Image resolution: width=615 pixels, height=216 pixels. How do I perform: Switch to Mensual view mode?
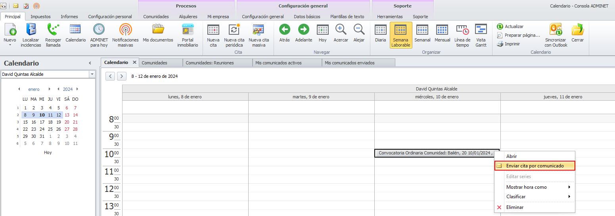coord(442,30)
